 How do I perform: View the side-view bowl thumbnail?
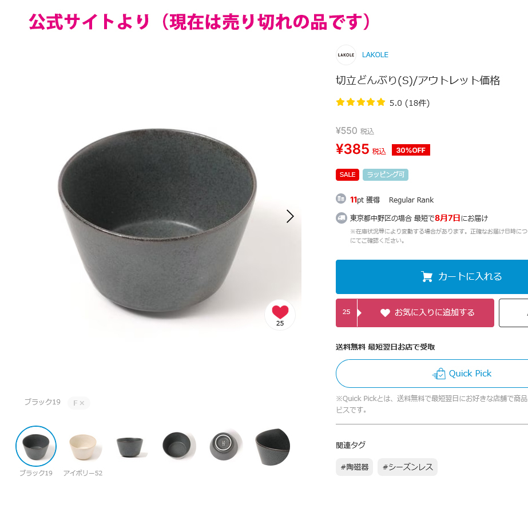point(130,447)
